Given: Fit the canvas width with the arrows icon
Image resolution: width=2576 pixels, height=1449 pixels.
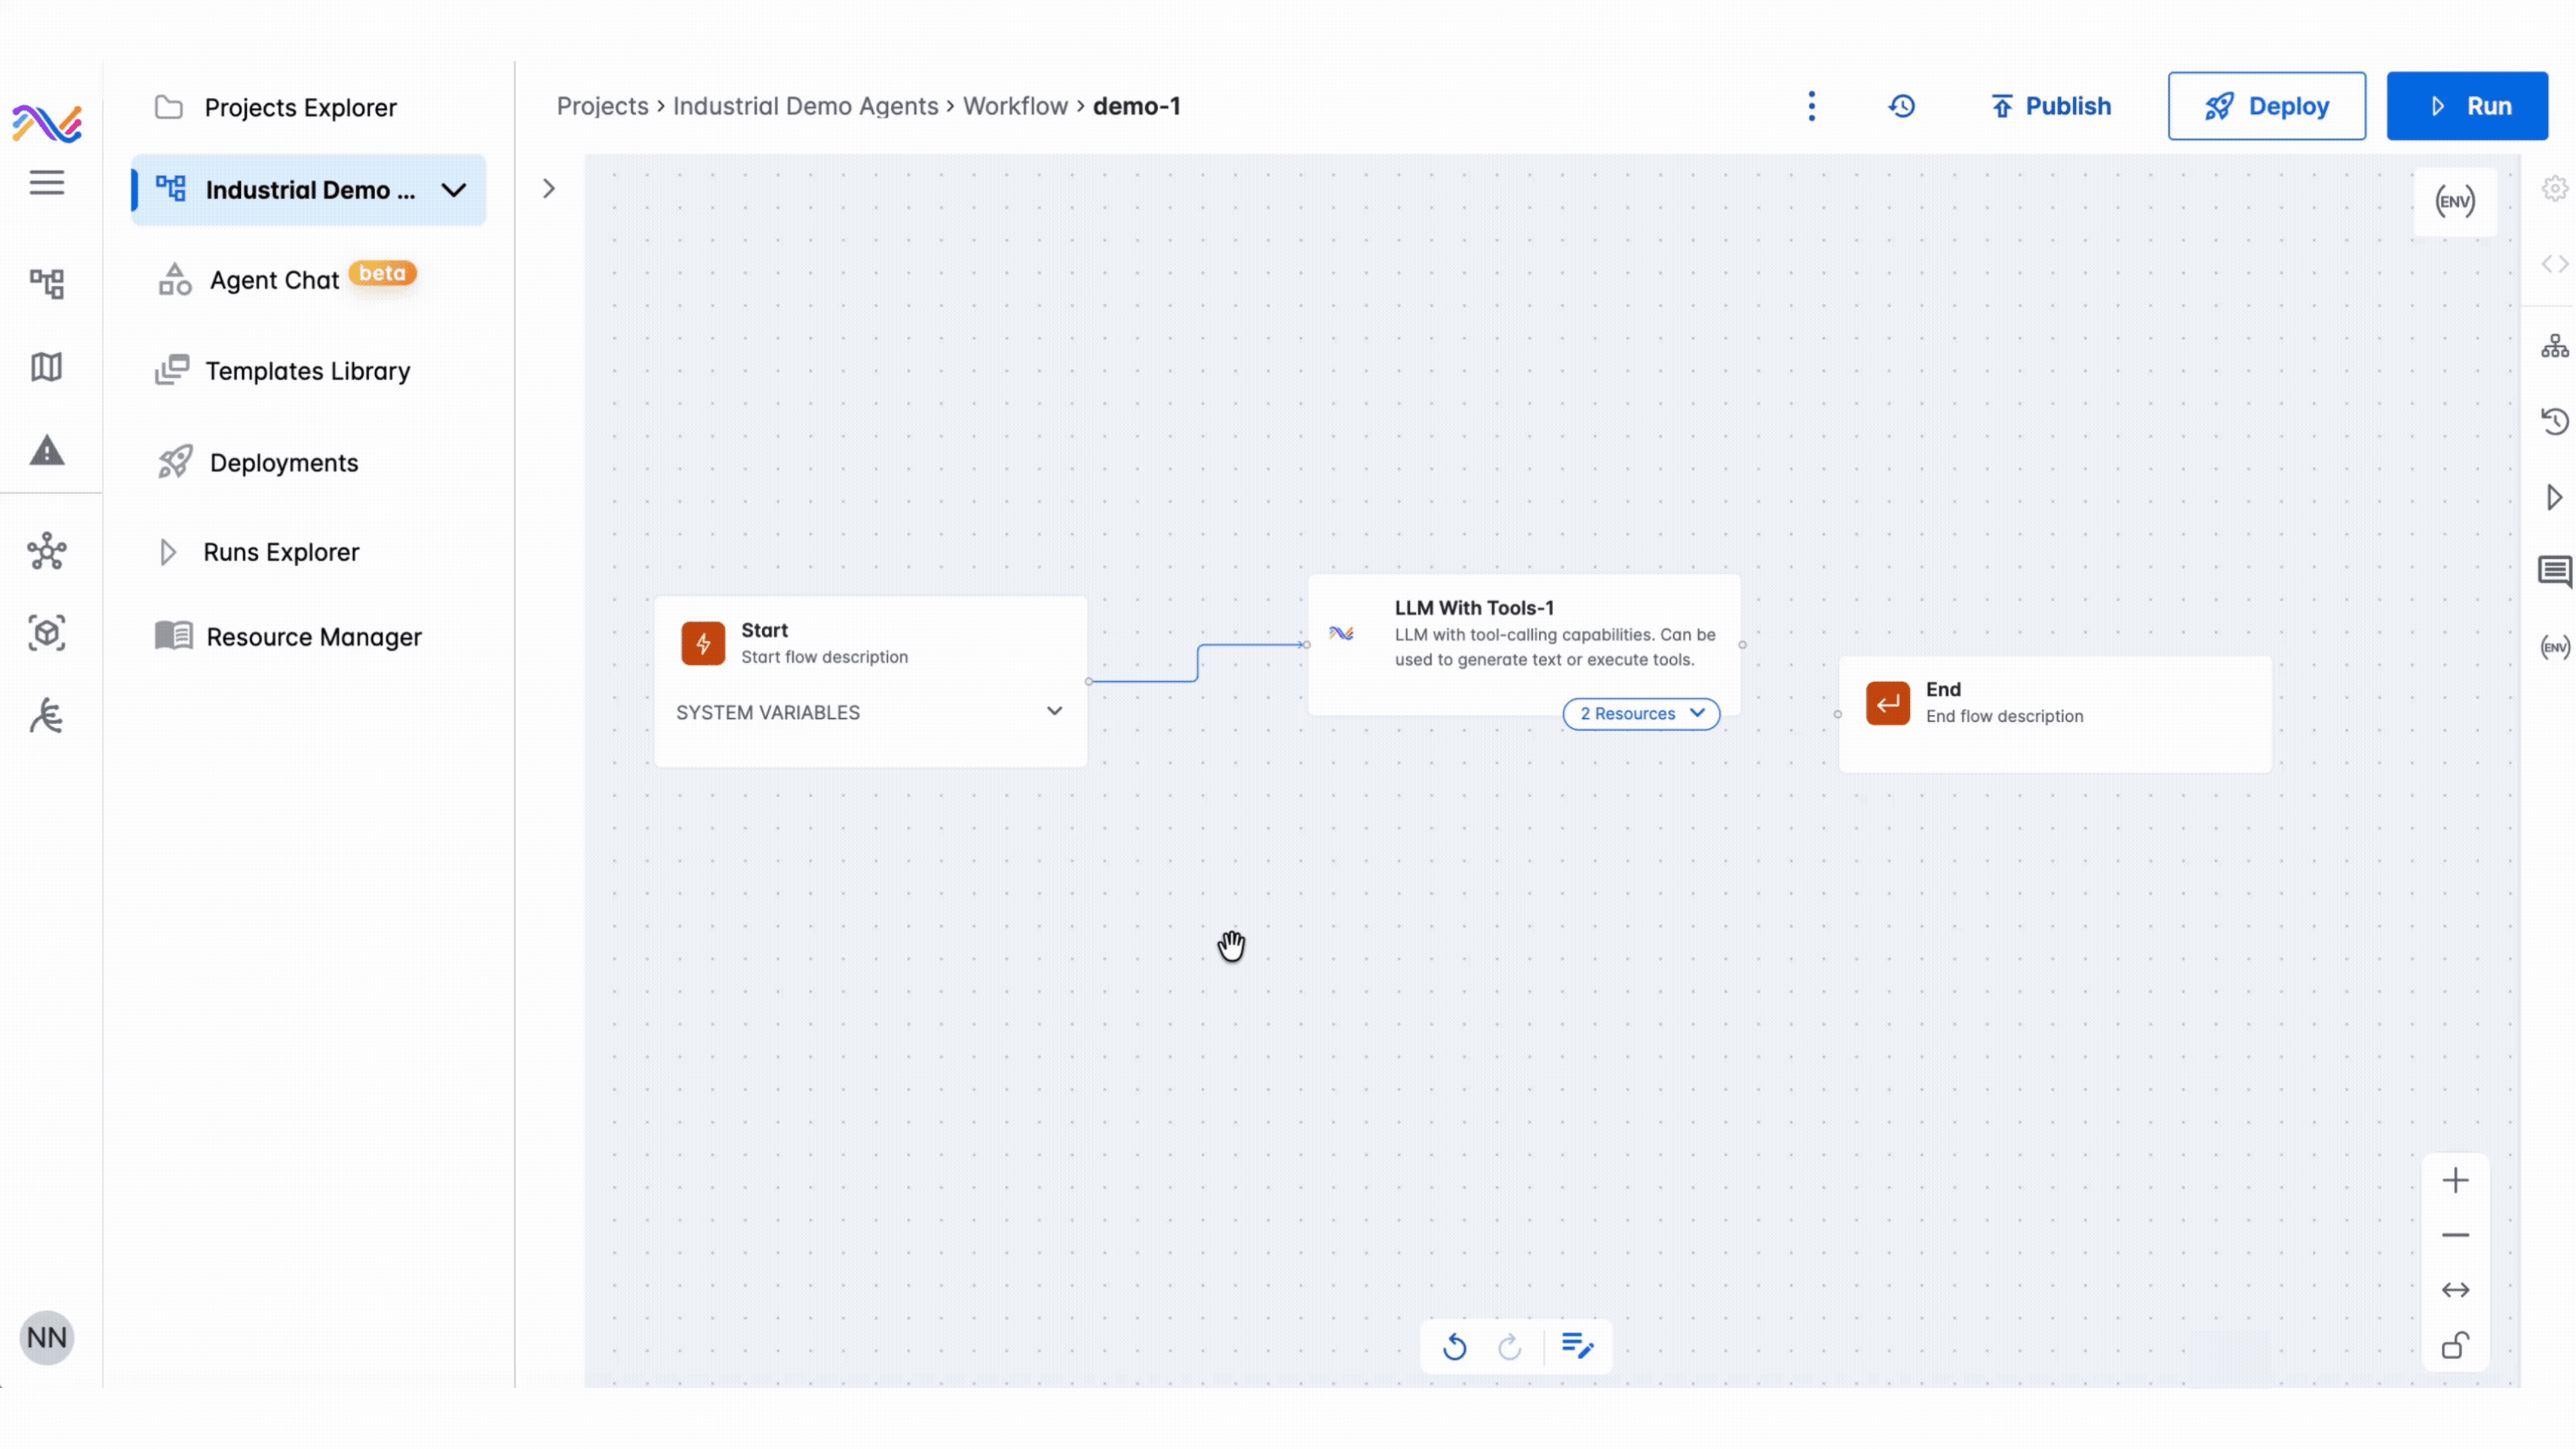Looking at the screenshot, I should coord(2455,1291).
